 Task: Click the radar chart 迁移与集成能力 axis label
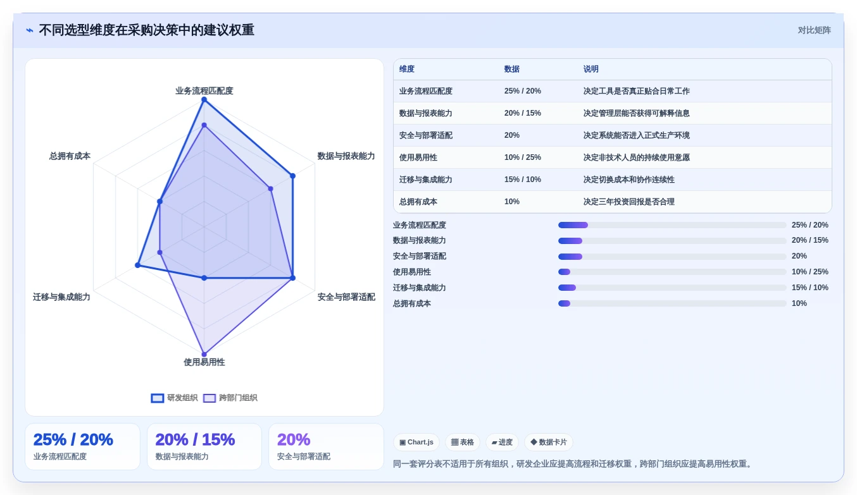coord(62,297)
